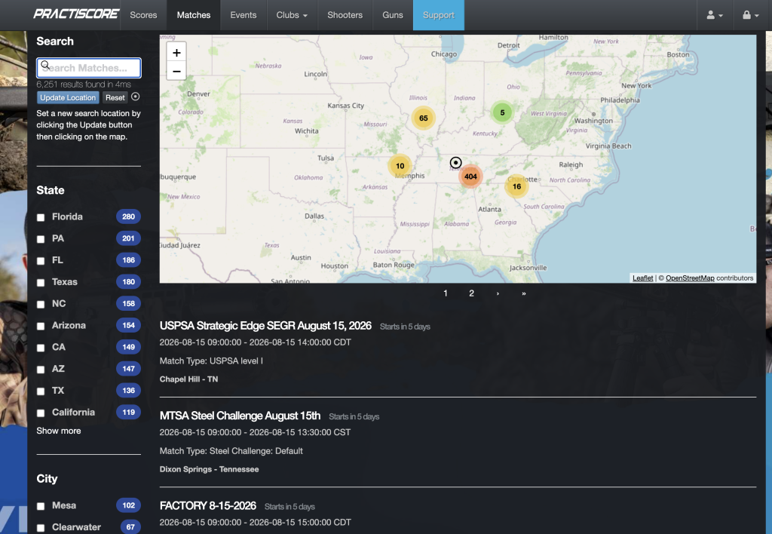Zoom out on the map

click(x=176, y=71)
